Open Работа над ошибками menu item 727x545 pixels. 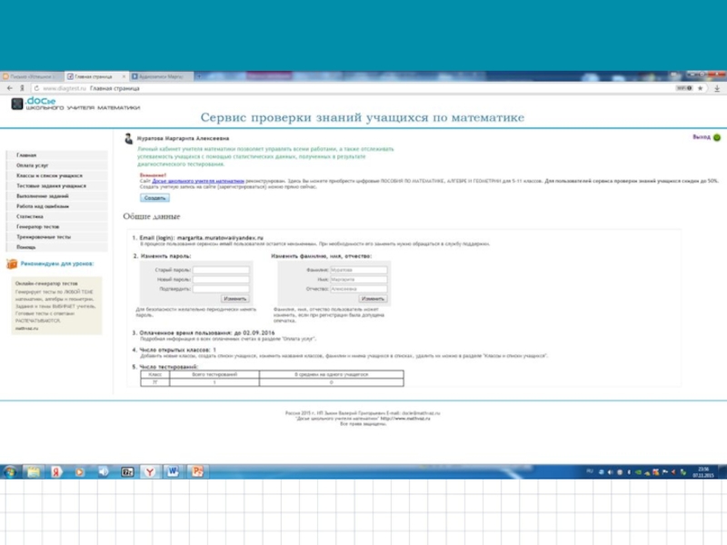57,206
